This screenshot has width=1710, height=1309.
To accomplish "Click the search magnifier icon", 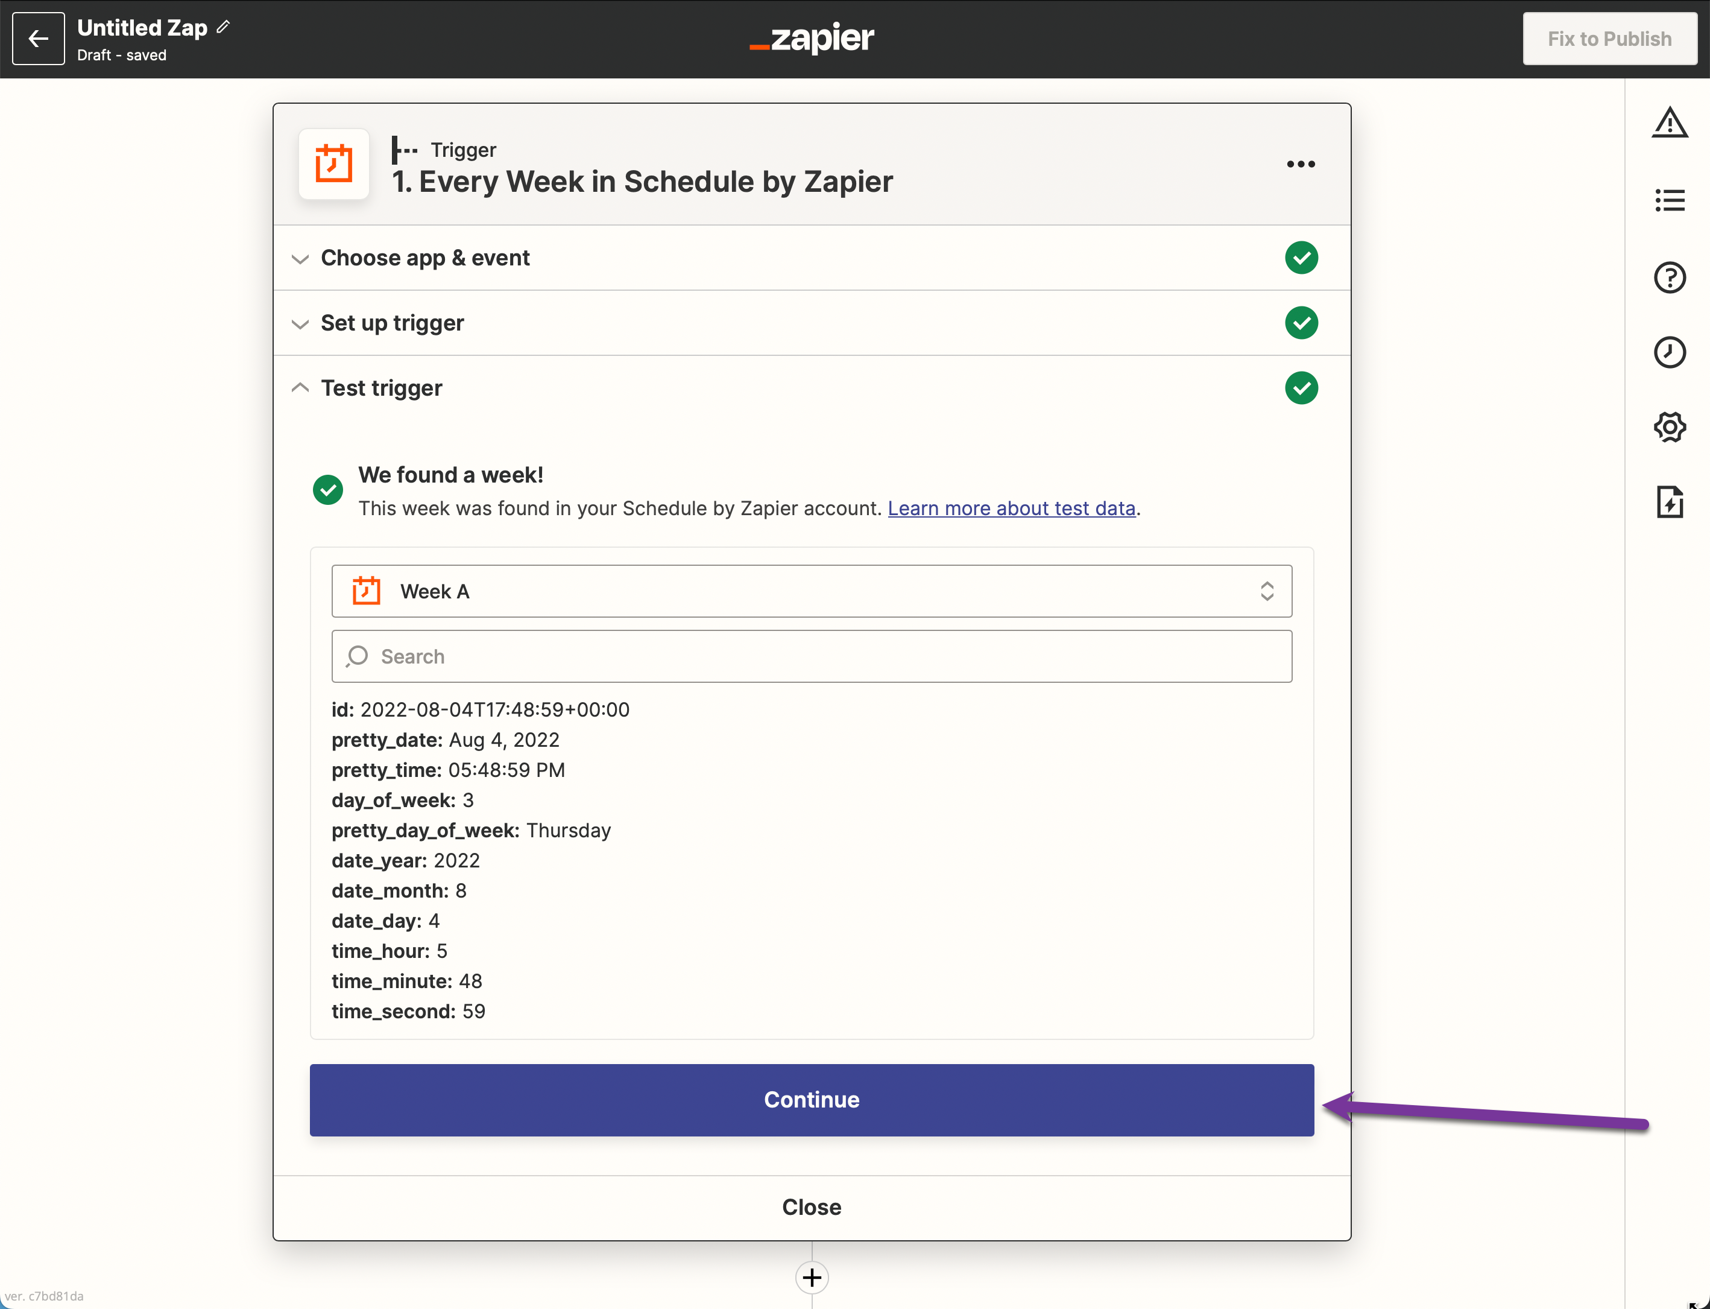I will click(356, 656).
